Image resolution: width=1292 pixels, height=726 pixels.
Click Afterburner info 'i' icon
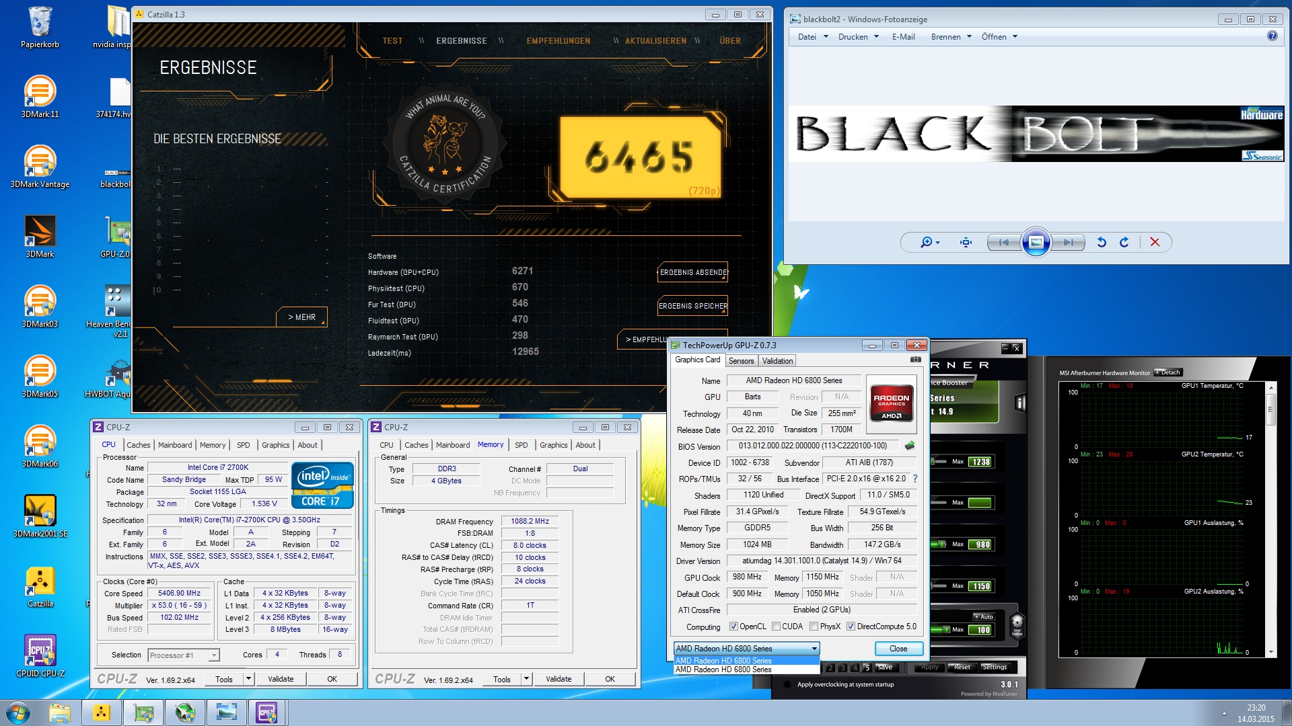click(x=1020, y=403)
